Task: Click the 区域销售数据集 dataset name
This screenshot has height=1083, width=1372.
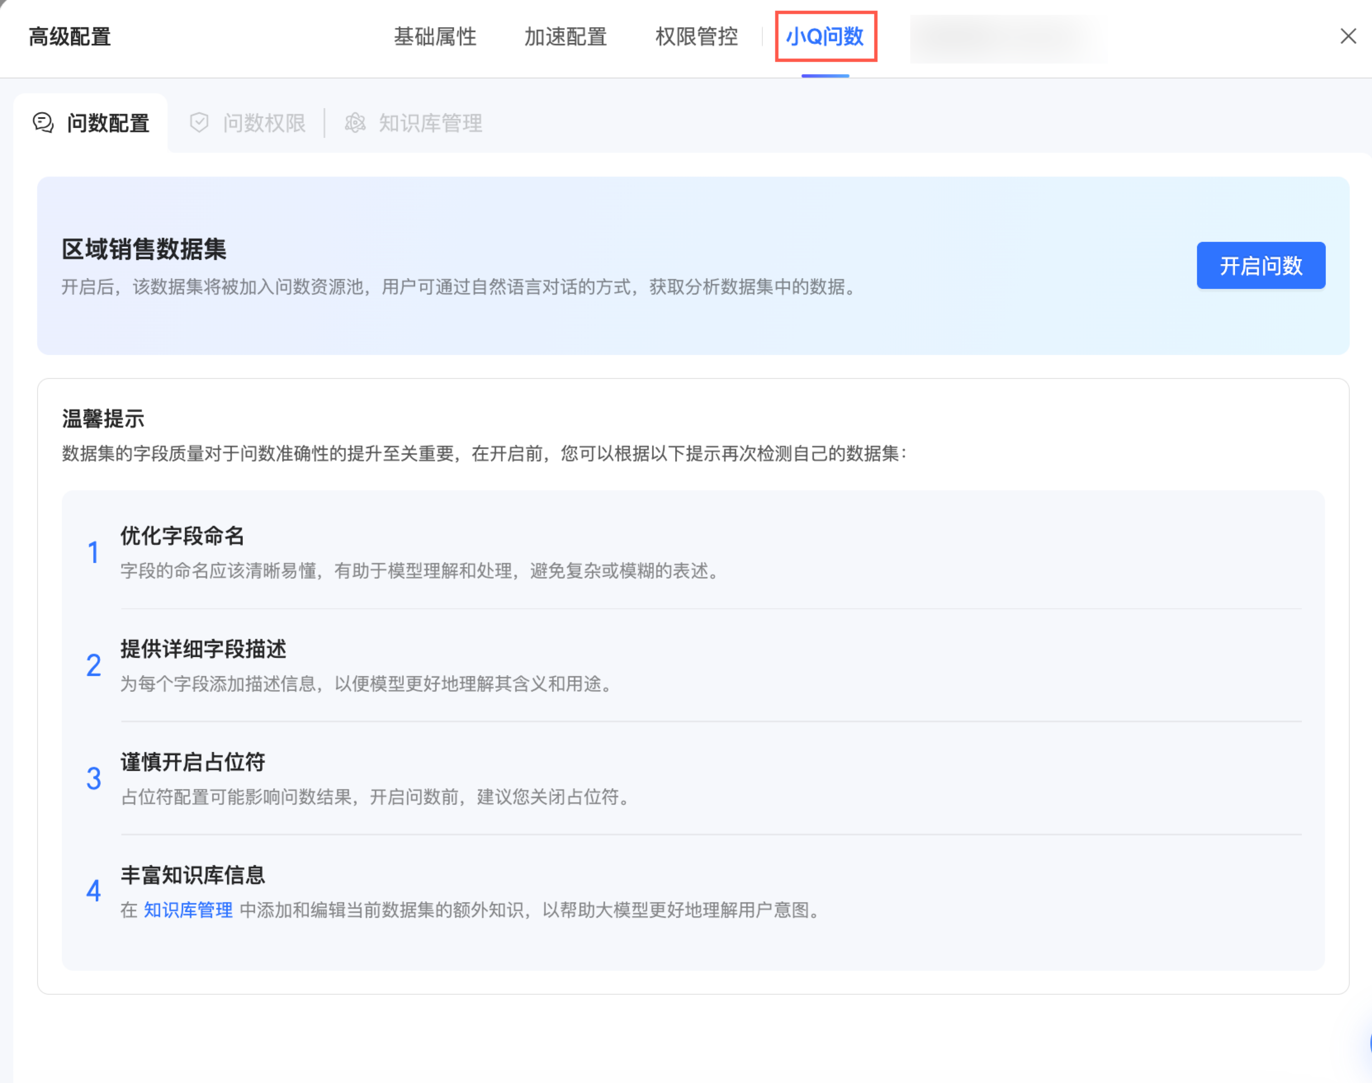Action: pyautogui.click(x=144, y=249)
